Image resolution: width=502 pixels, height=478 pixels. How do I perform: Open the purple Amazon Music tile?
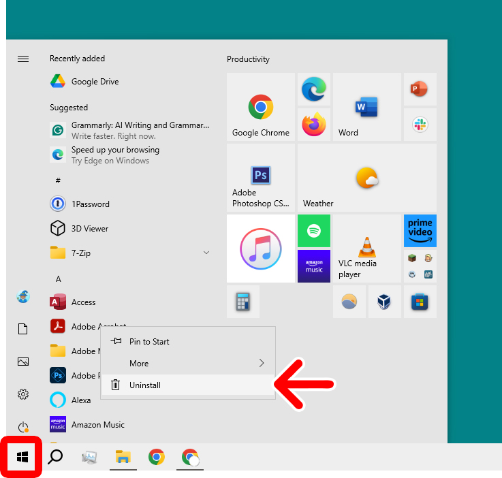[314, 266]
